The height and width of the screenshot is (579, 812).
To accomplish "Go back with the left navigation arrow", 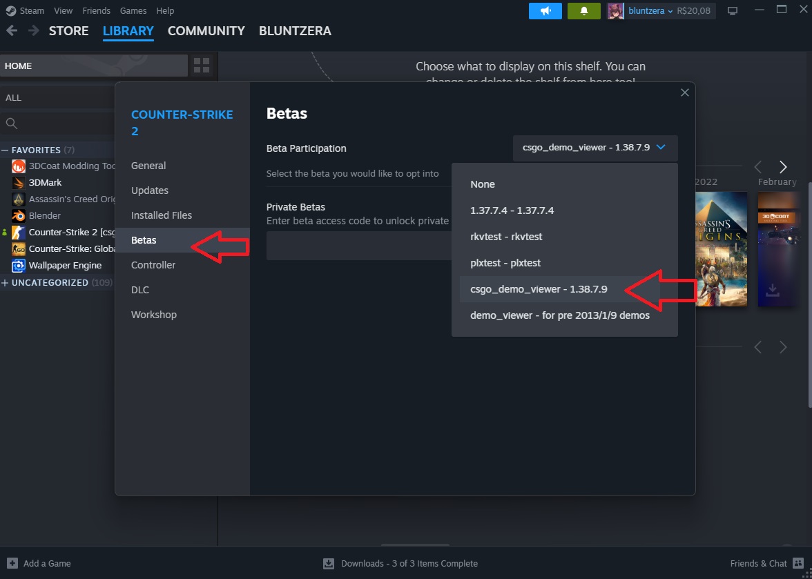I will point(12,30).
